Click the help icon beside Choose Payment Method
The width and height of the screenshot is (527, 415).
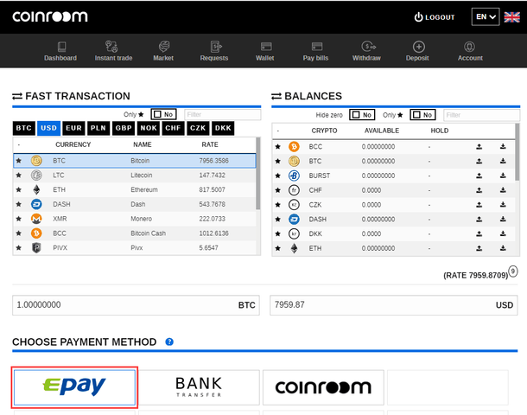tap(169, 342)
